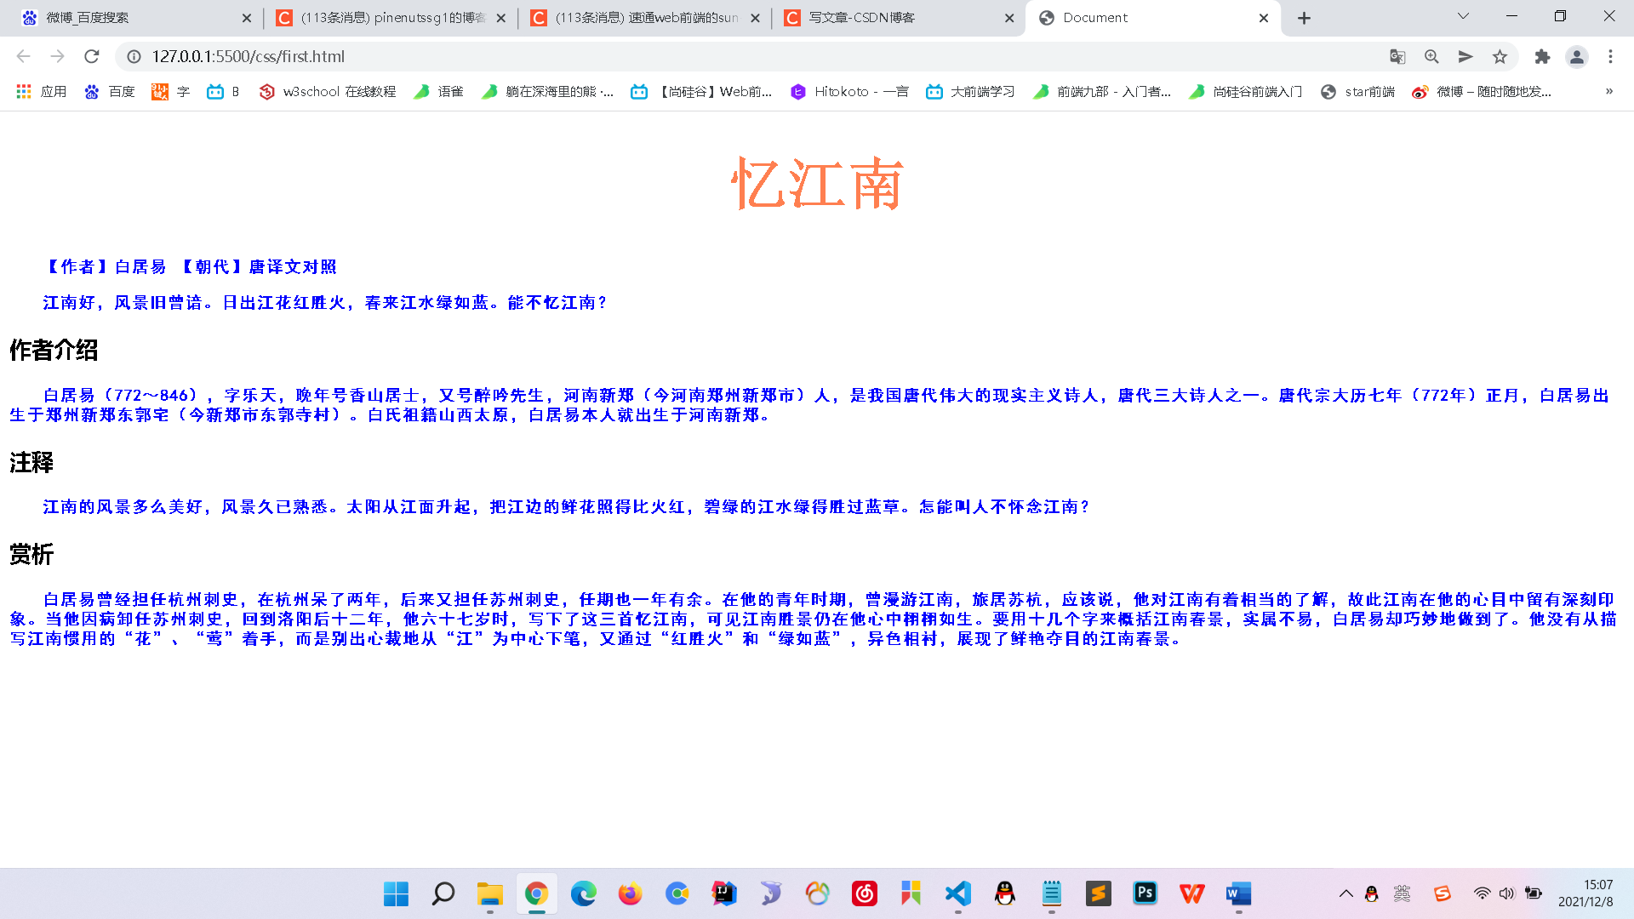Launch Photoshop from the taskbar
The image size is (1634, 919).
[x=1145, y=893]
